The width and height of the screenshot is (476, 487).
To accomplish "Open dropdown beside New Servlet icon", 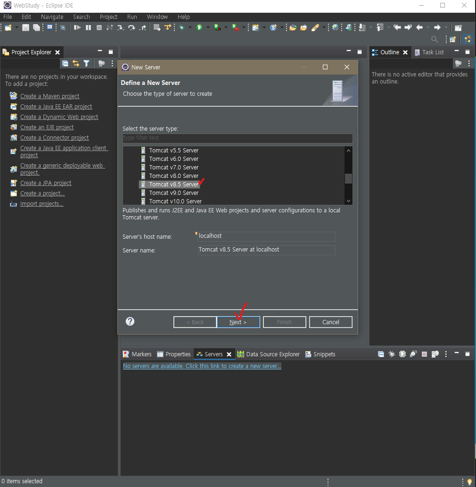I will [x=281, y=28].
